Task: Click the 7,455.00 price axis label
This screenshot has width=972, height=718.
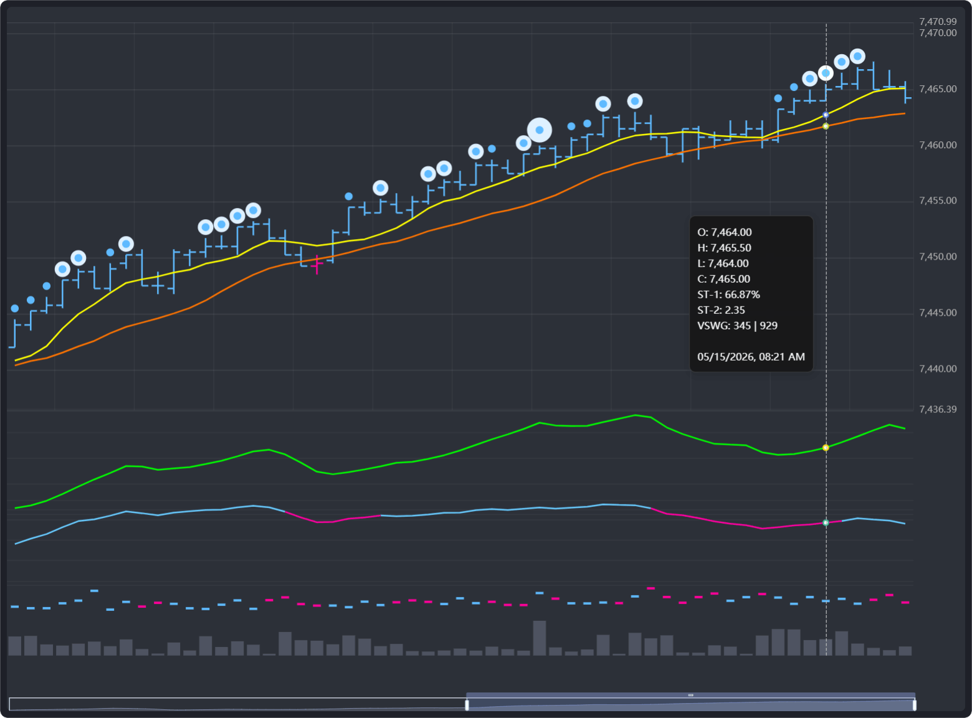Action: pyautogui.click(x=938, y=201)
